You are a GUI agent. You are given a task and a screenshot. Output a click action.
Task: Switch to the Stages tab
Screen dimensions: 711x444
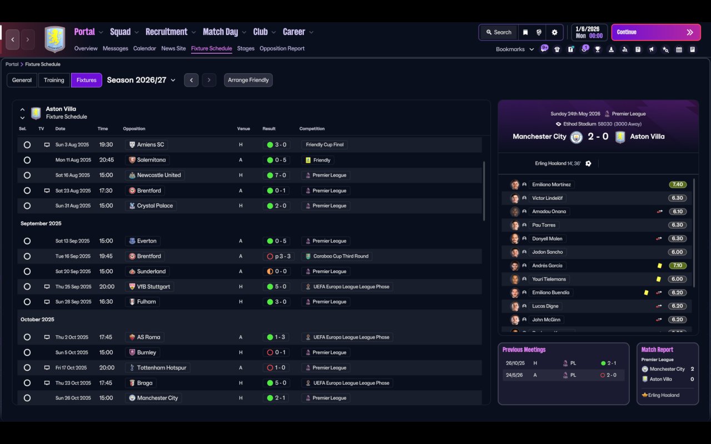[246, 49]
